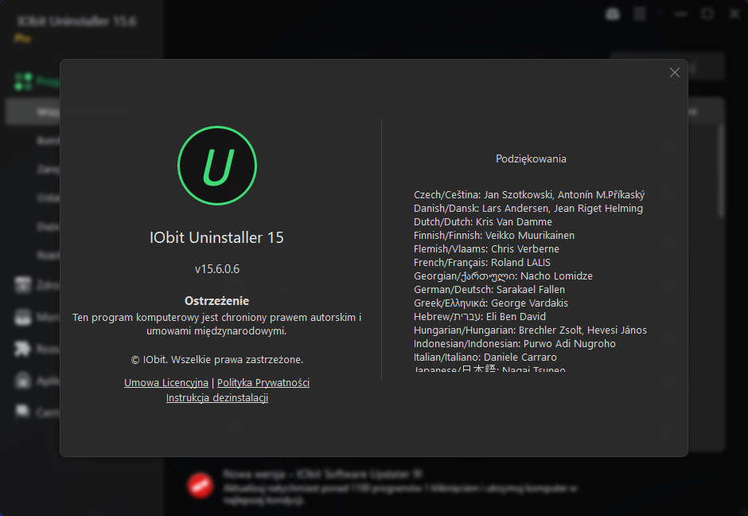The height and width of the screenshot is (516, 748).
Task: Click the IObit Uninstaller 15 product title
Action: point(216,238)
